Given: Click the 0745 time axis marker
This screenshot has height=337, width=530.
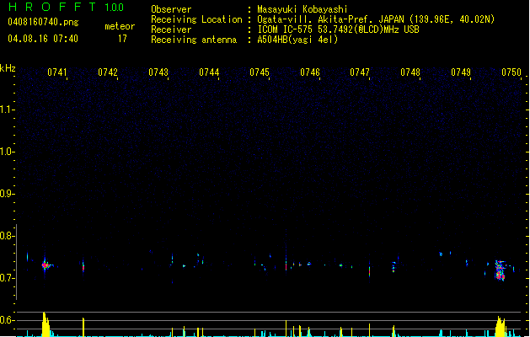Looking at the screenshot, I should coord(260,72).
